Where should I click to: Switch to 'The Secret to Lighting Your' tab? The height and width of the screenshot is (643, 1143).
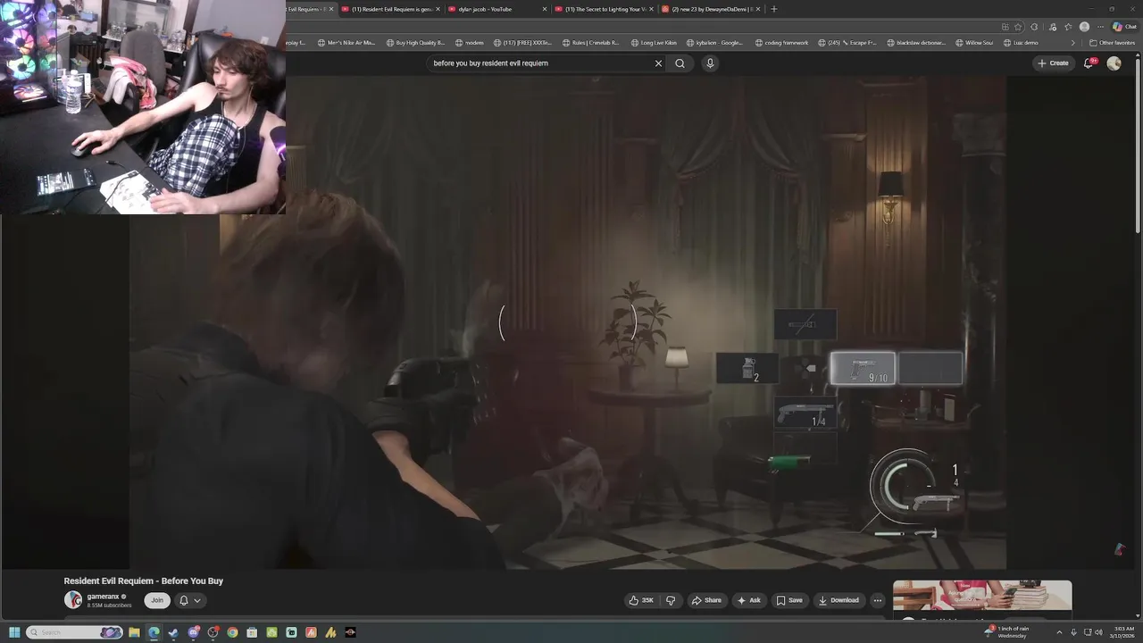tap(605, 9)
